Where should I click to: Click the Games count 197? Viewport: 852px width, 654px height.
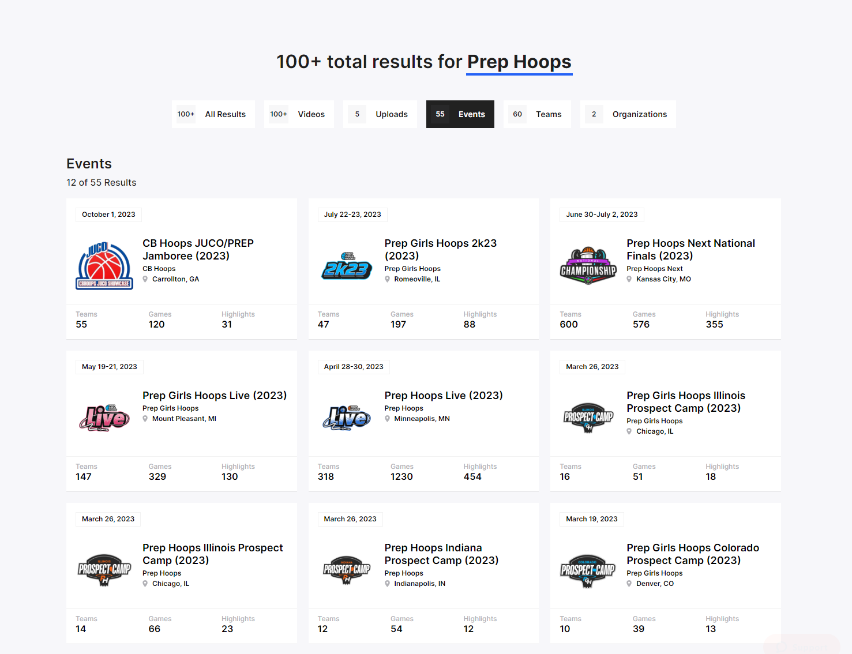coord(399,325)
